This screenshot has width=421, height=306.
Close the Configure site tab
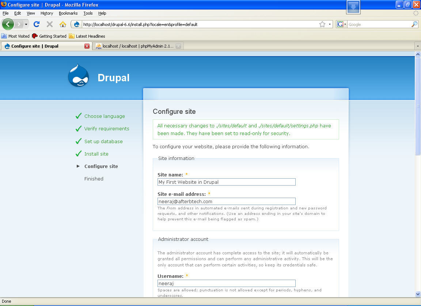tap(87, 46)
